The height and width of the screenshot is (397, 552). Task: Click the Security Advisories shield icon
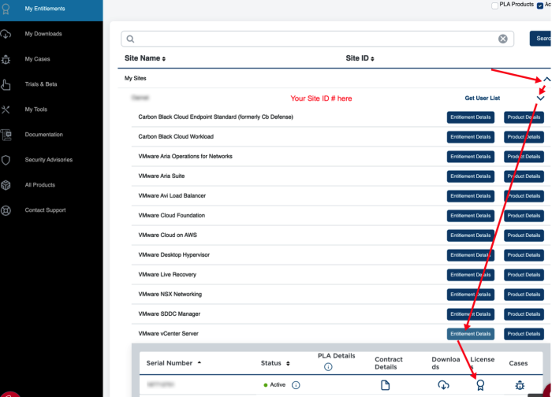tap(6, 160)
